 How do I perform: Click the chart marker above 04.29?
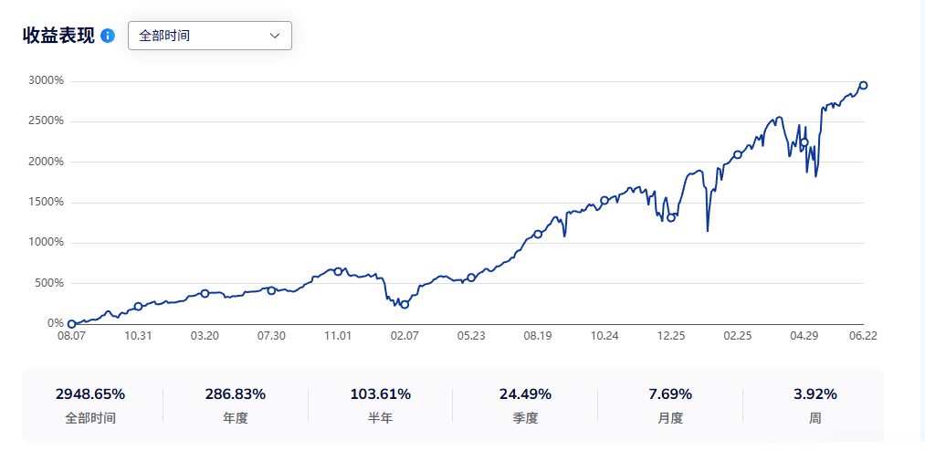(804, 142)
